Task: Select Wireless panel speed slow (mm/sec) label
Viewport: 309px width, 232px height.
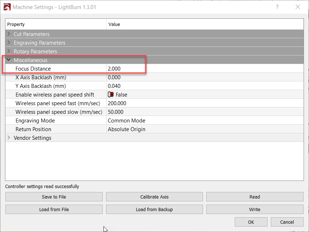Action: 59,112
